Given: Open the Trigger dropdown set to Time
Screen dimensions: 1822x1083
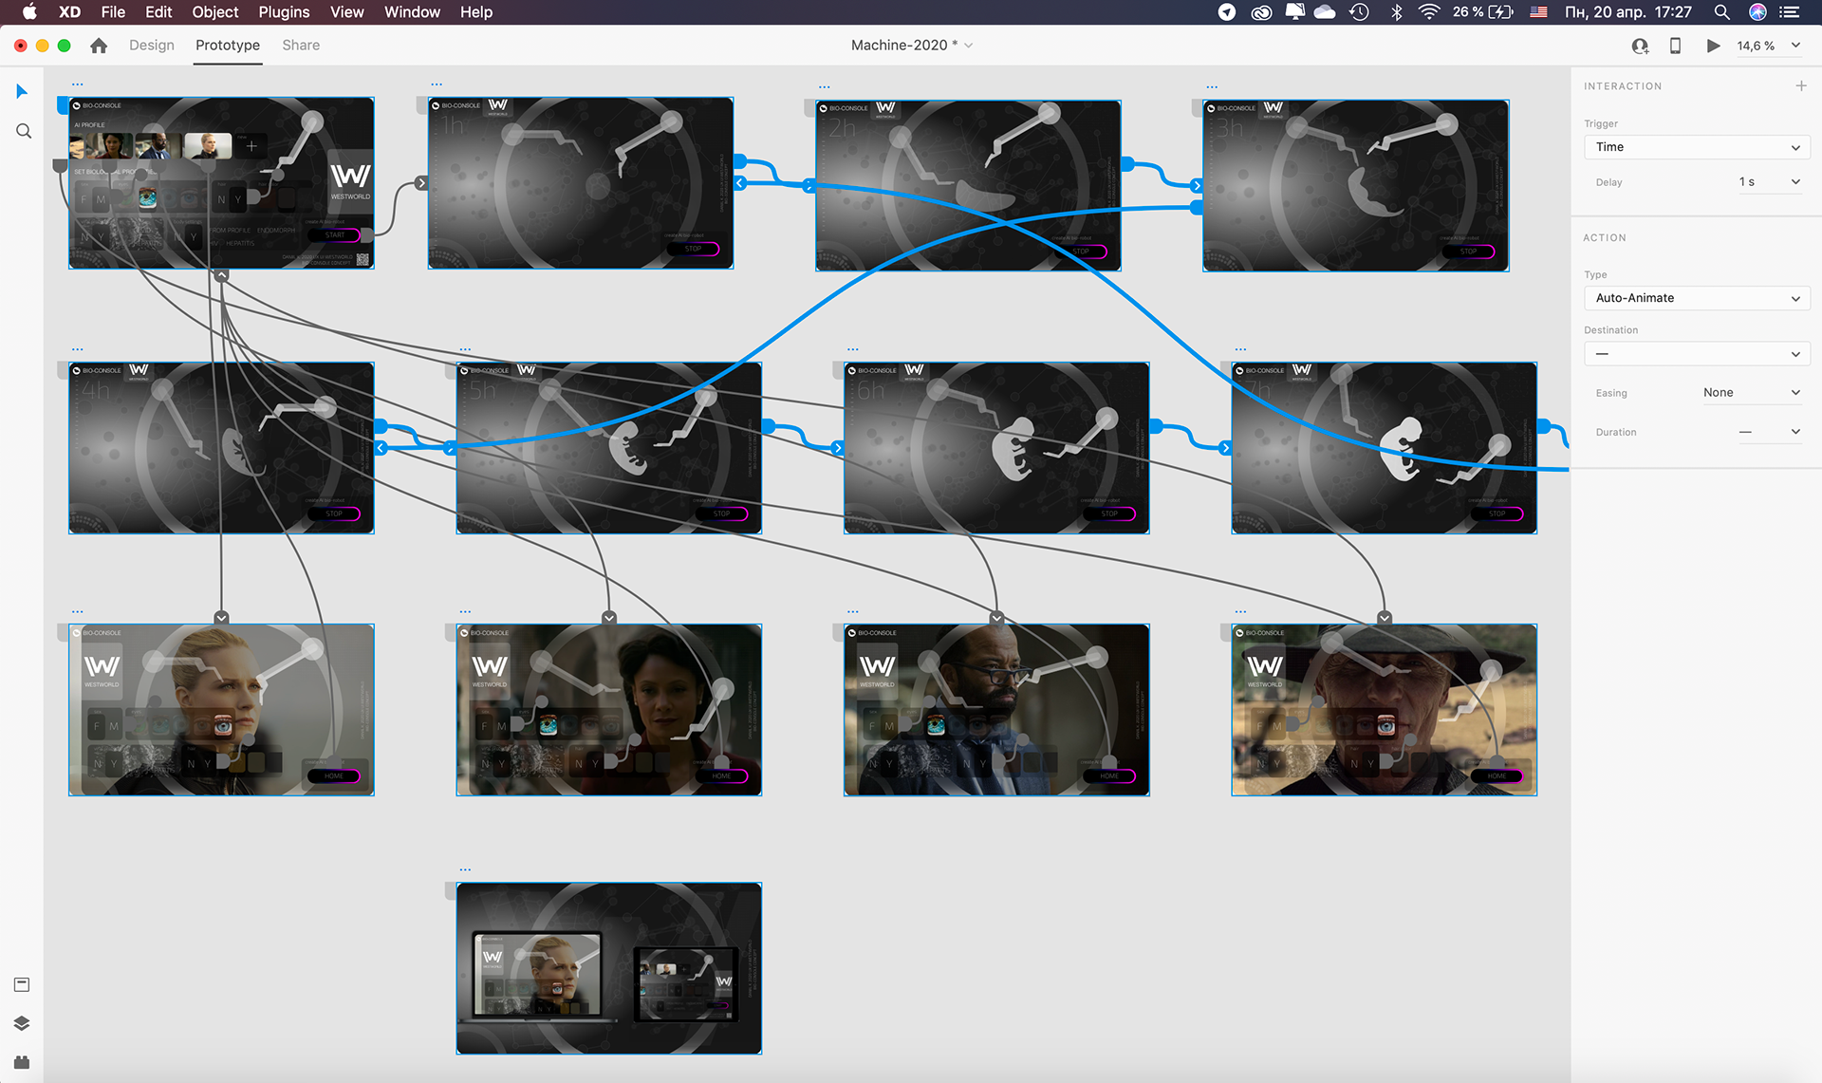Looking at the screenshot, I should pos(1697,147).
